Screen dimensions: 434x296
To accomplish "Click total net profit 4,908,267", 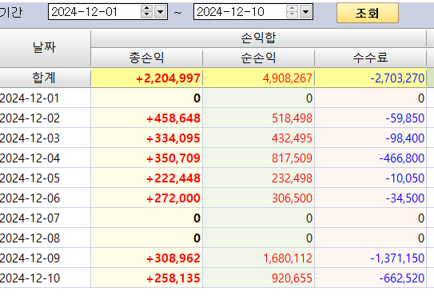I will (x=258, y=78).
